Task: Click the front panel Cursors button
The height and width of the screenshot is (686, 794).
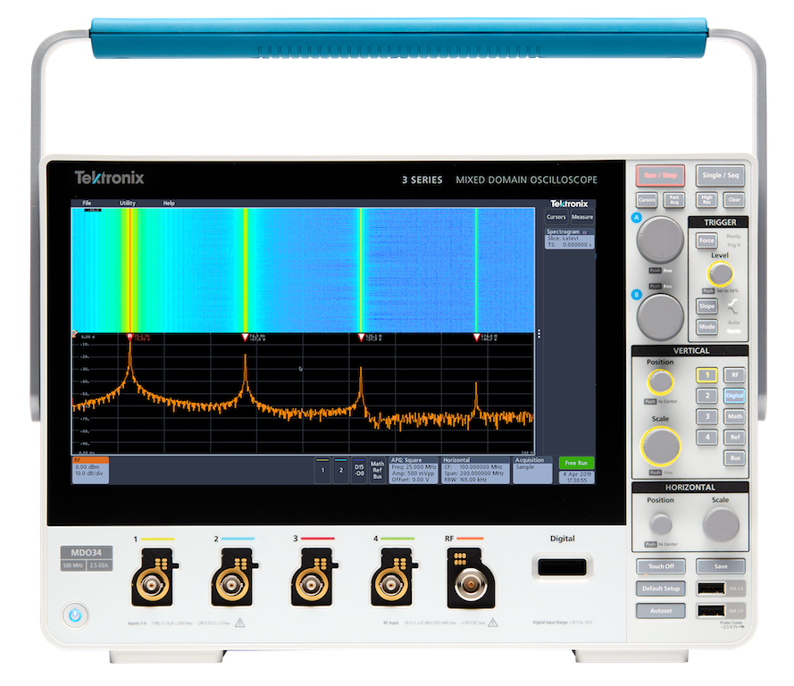Action: click(x=646, y=200)
